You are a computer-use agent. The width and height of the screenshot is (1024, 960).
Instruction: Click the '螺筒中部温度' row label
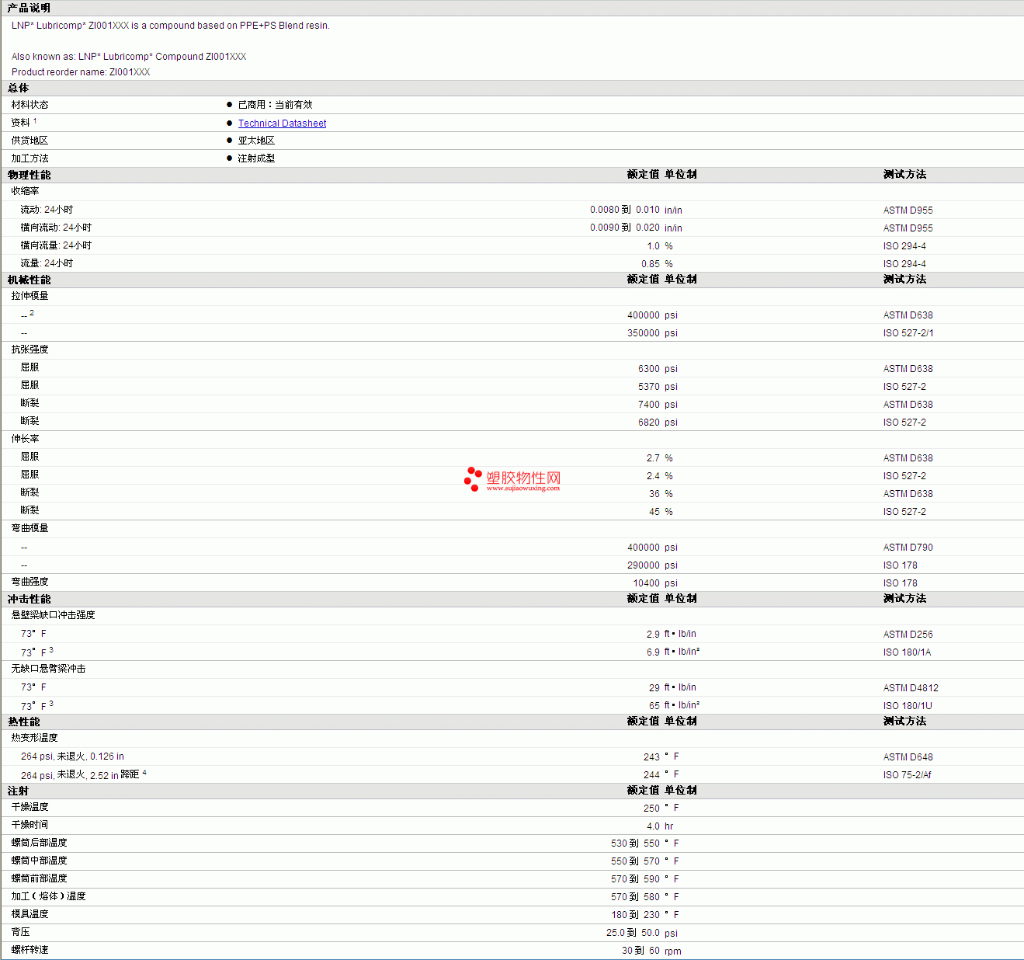click(39, 861)
